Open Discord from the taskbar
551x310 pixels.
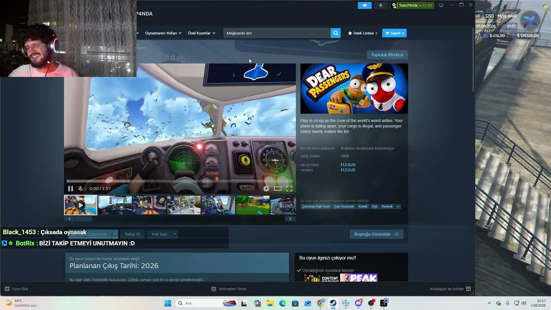(x=359, y=303)
